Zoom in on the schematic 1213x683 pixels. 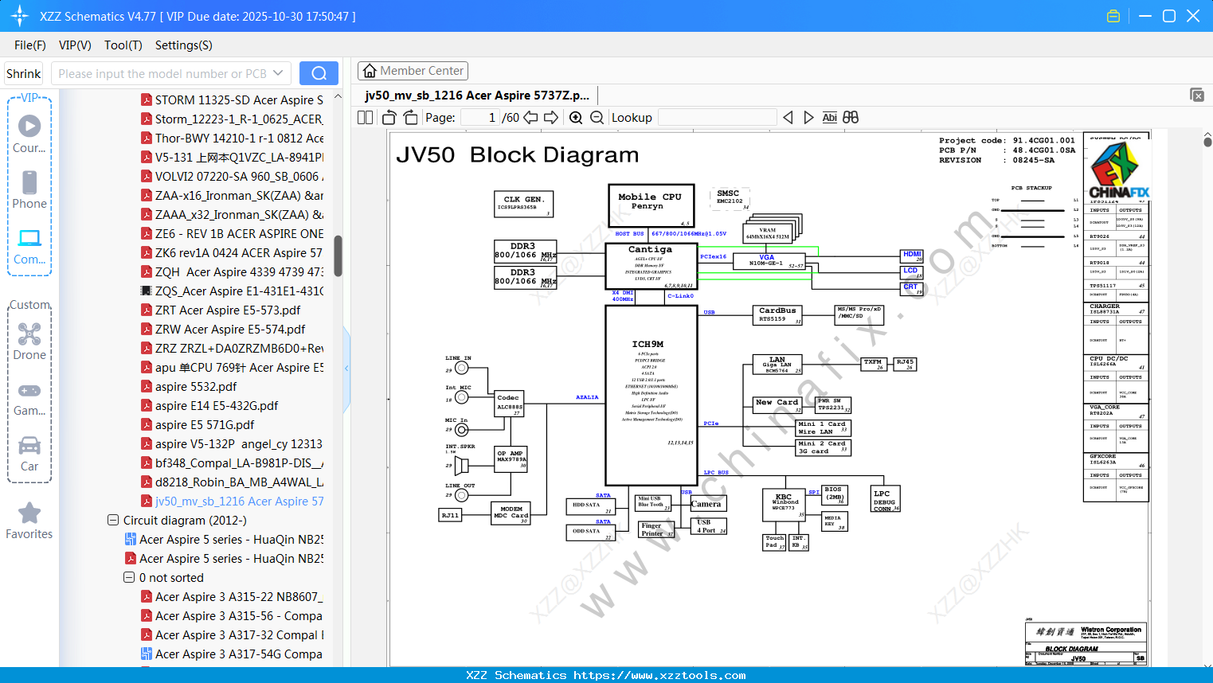(x=576, y=118)
